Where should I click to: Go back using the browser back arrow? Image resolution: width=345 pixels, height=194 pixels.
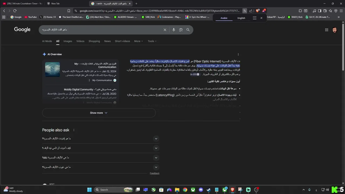pyautogui.click(x=4, y=11)
